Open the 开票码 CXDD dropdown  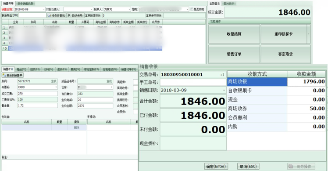pos(56,87)
